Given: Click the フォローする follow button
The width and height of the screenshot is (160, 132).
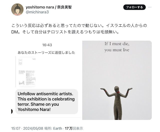Looking at the screenshot, I should [x=134, y=7].
